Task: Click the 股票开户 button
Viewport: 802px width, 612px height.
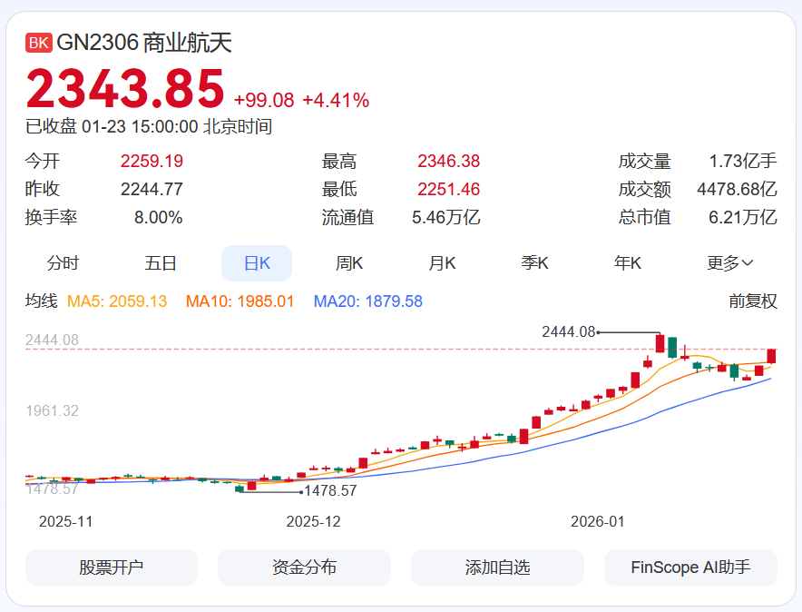Action: point(112,568)
